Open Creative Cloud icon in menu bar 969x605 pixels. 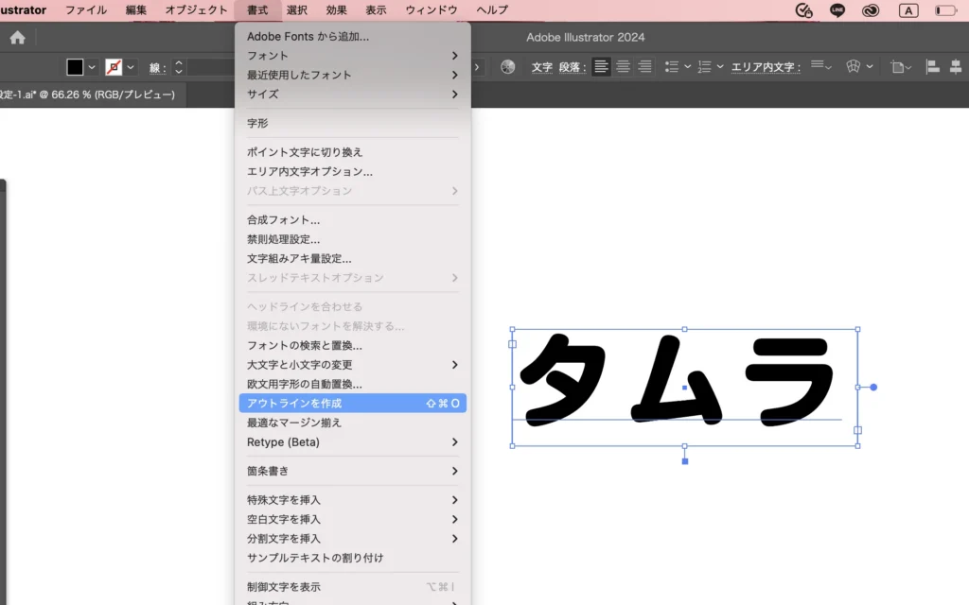coord(870,10)
